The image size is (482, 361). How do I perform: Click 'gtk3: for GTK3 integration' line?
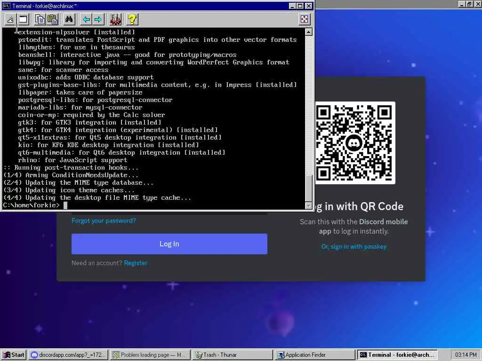[89, 123]
